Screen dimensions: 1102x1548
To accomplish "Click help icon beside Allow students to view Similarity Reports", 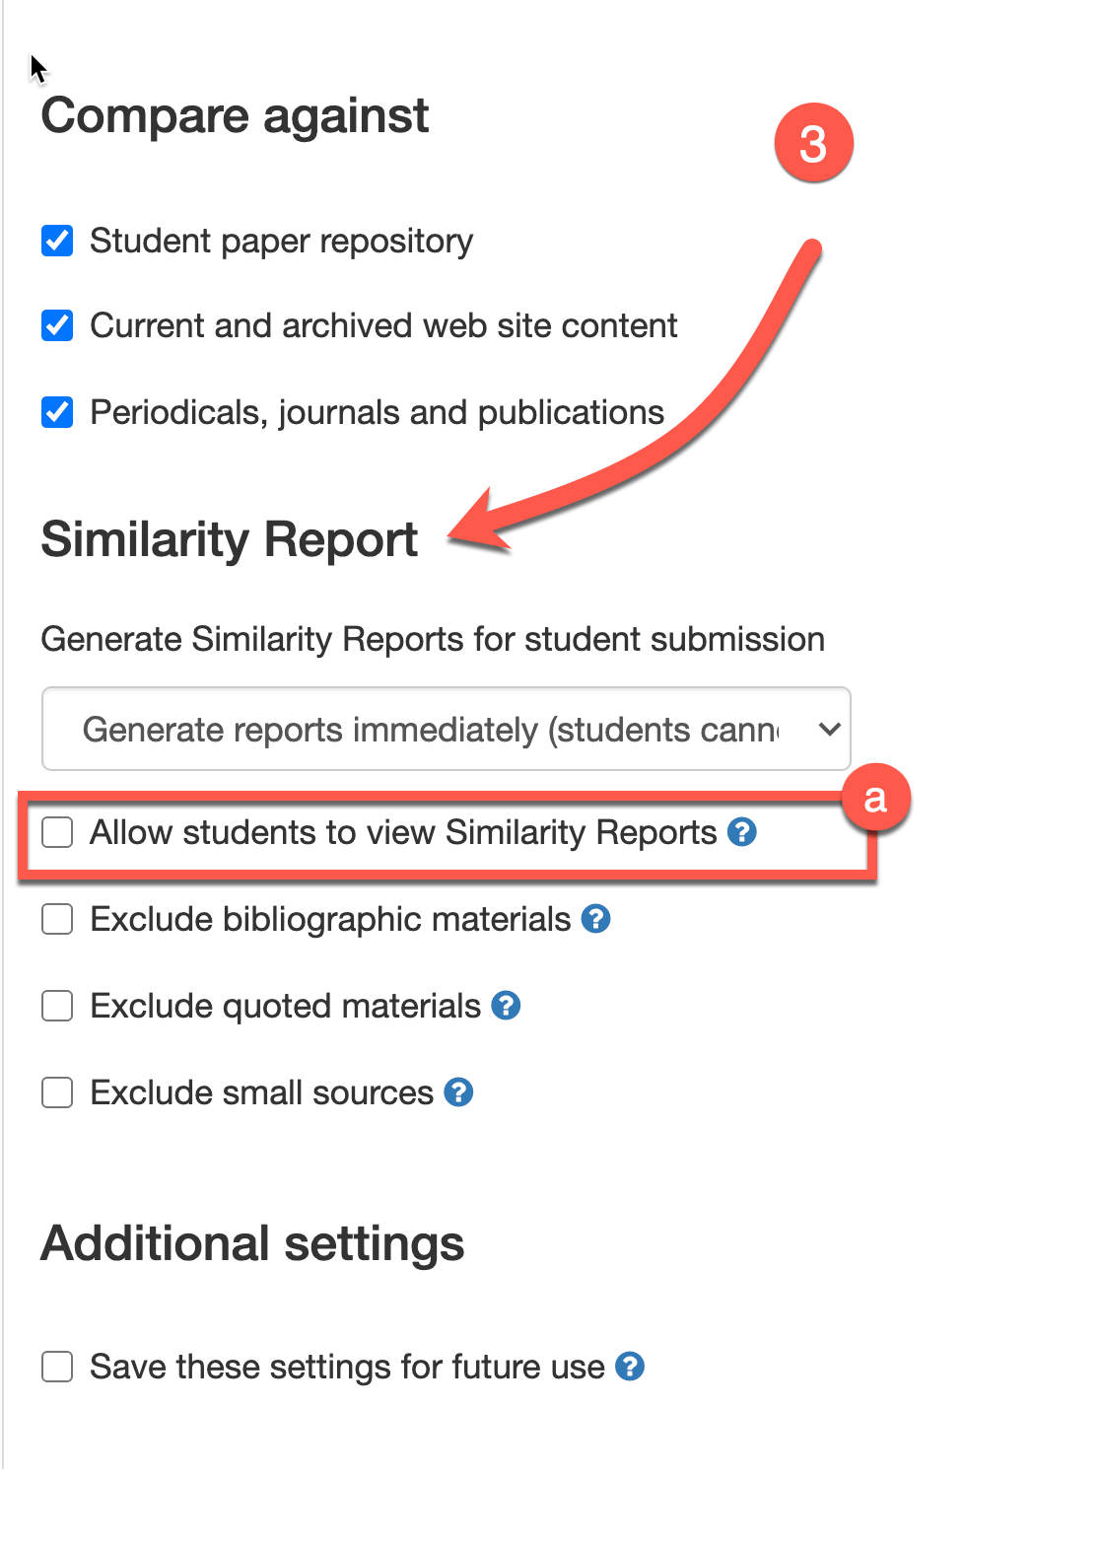I will [741, 833].
